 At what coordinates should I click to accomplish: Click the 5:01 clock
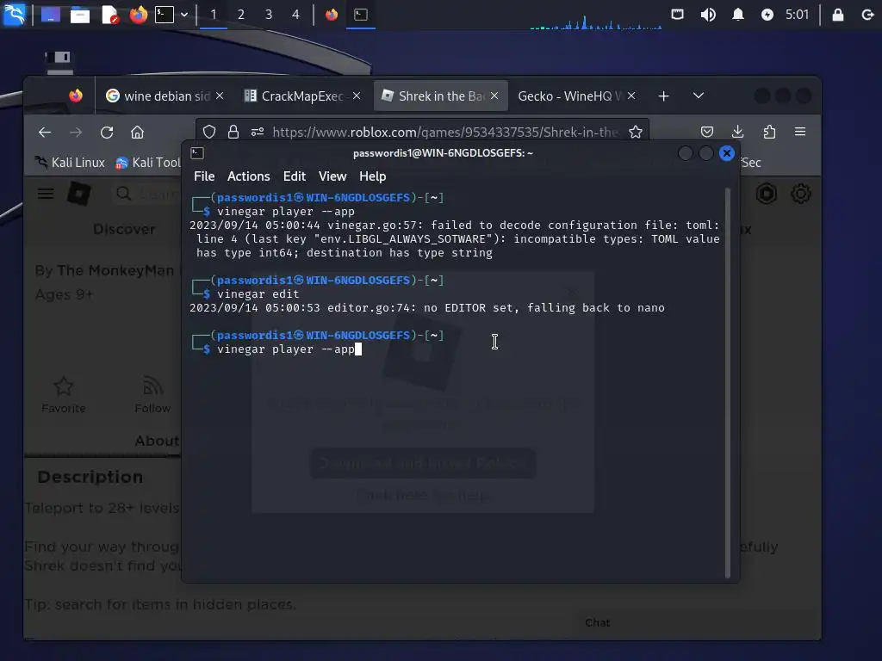tap(797, 15)
